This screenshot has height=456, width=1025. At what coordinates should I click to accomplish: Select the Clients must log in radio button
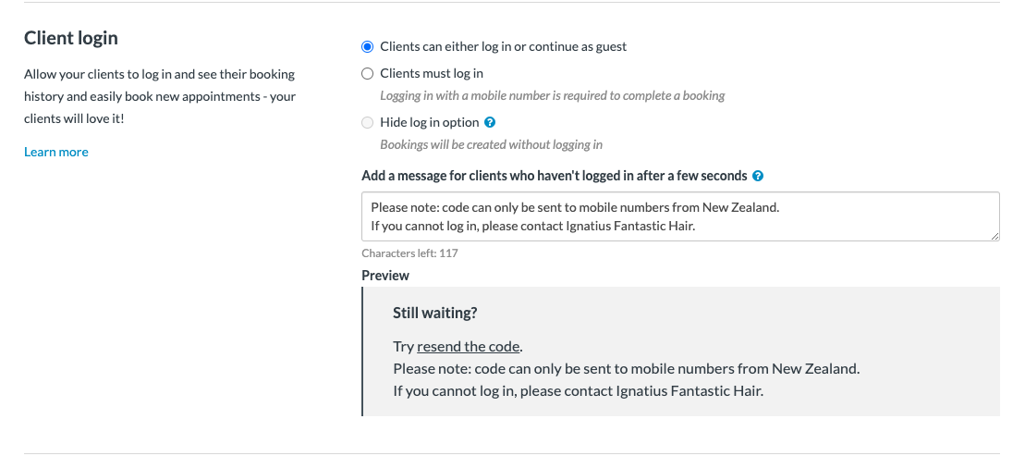click(x=367, y=74)
